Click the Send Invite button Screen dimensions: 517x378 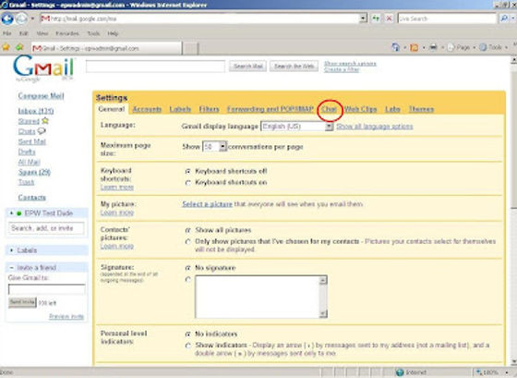coord(22,302)
